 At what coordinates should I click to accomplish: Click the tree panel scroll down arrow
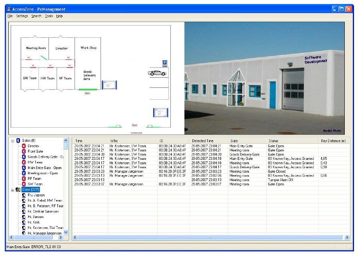(66, 233)
